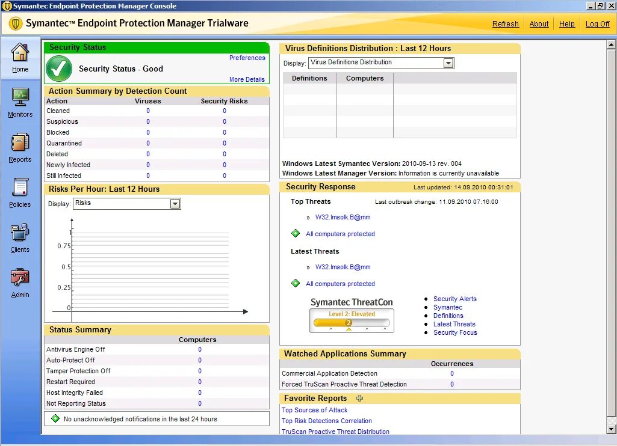Click Forced TruScan Proactive Threat Detection count
The image size is (617, 446).
[451, 384]
